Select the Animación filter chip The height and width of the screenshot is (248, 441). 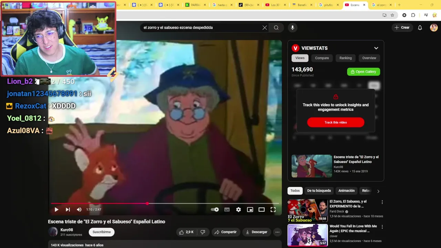click(x=346, y=190)
